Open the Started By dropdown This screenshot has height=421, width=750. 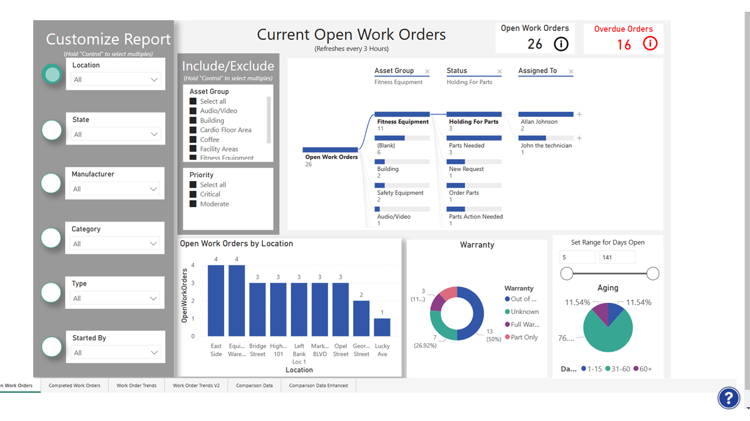tap(115, 353)
